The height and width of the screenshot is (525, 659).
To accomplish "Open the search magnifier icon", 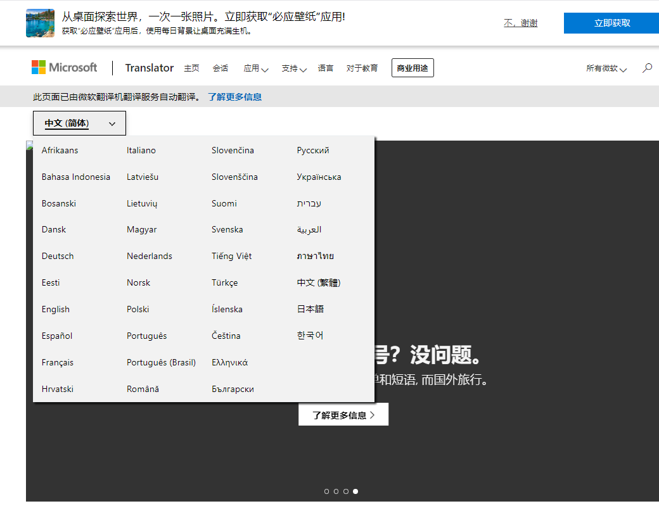I will tap(647, 68).
